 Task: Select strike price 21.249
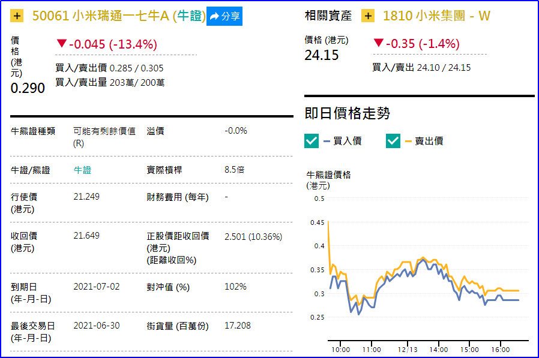(86, 197)
